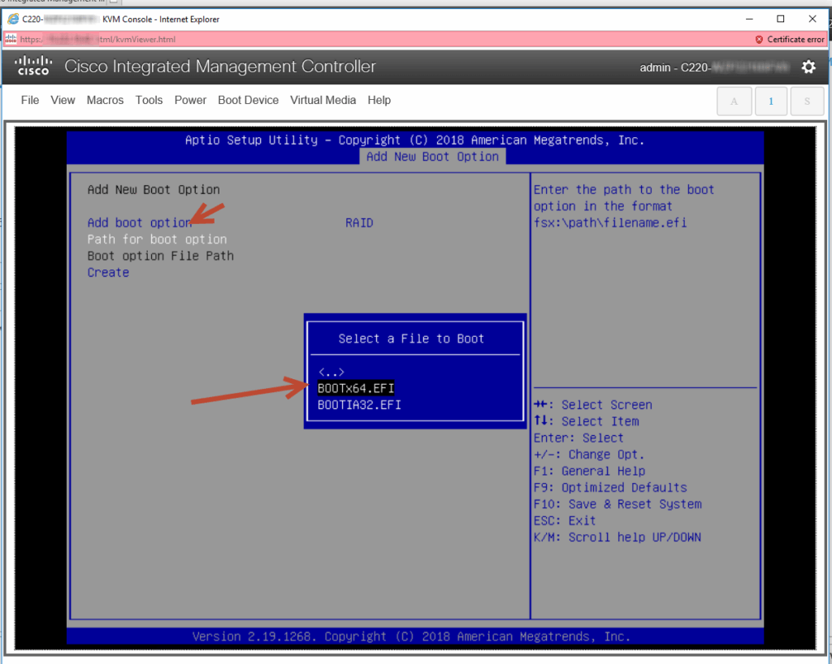
Task: Open the Virtual Media menu
Action: point(323,100)
